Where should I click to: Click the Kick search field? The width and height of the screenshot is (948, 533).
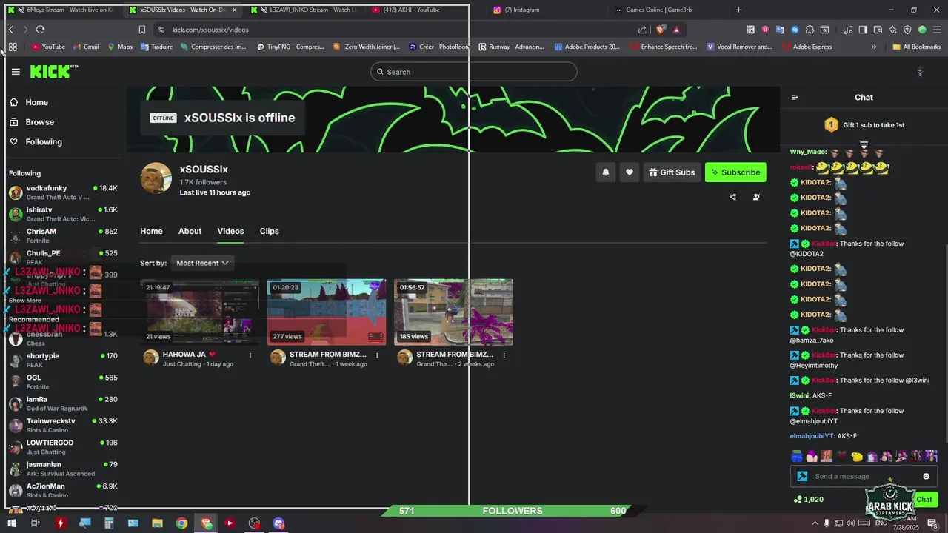(474, 72)
